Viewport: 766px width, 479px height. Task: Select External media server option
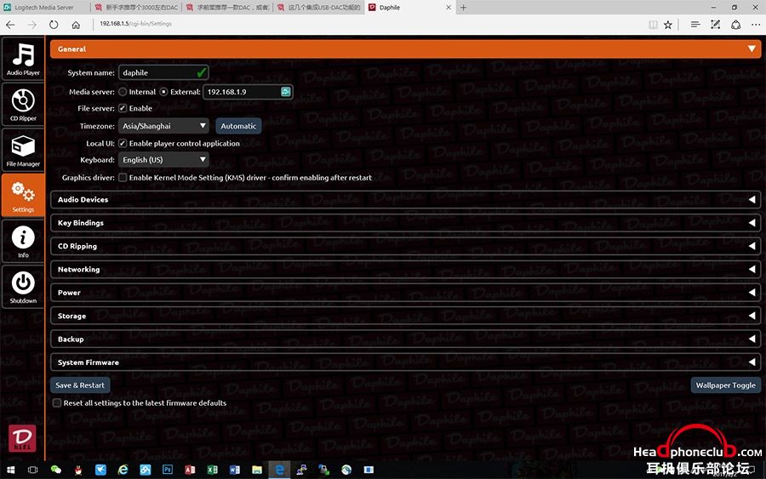pos(163,92)
